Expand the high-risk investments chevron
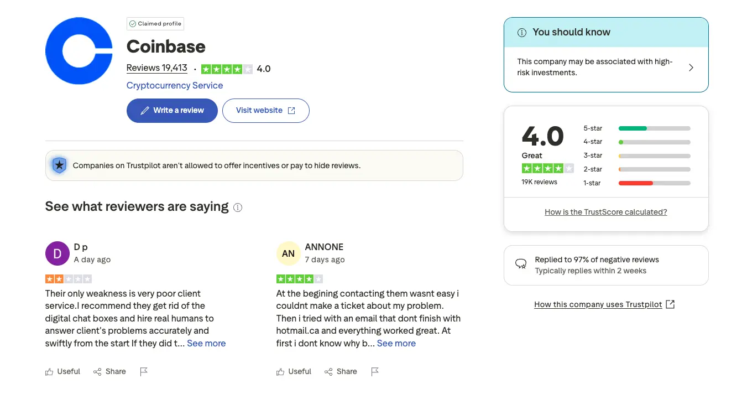 click(691, 68)
